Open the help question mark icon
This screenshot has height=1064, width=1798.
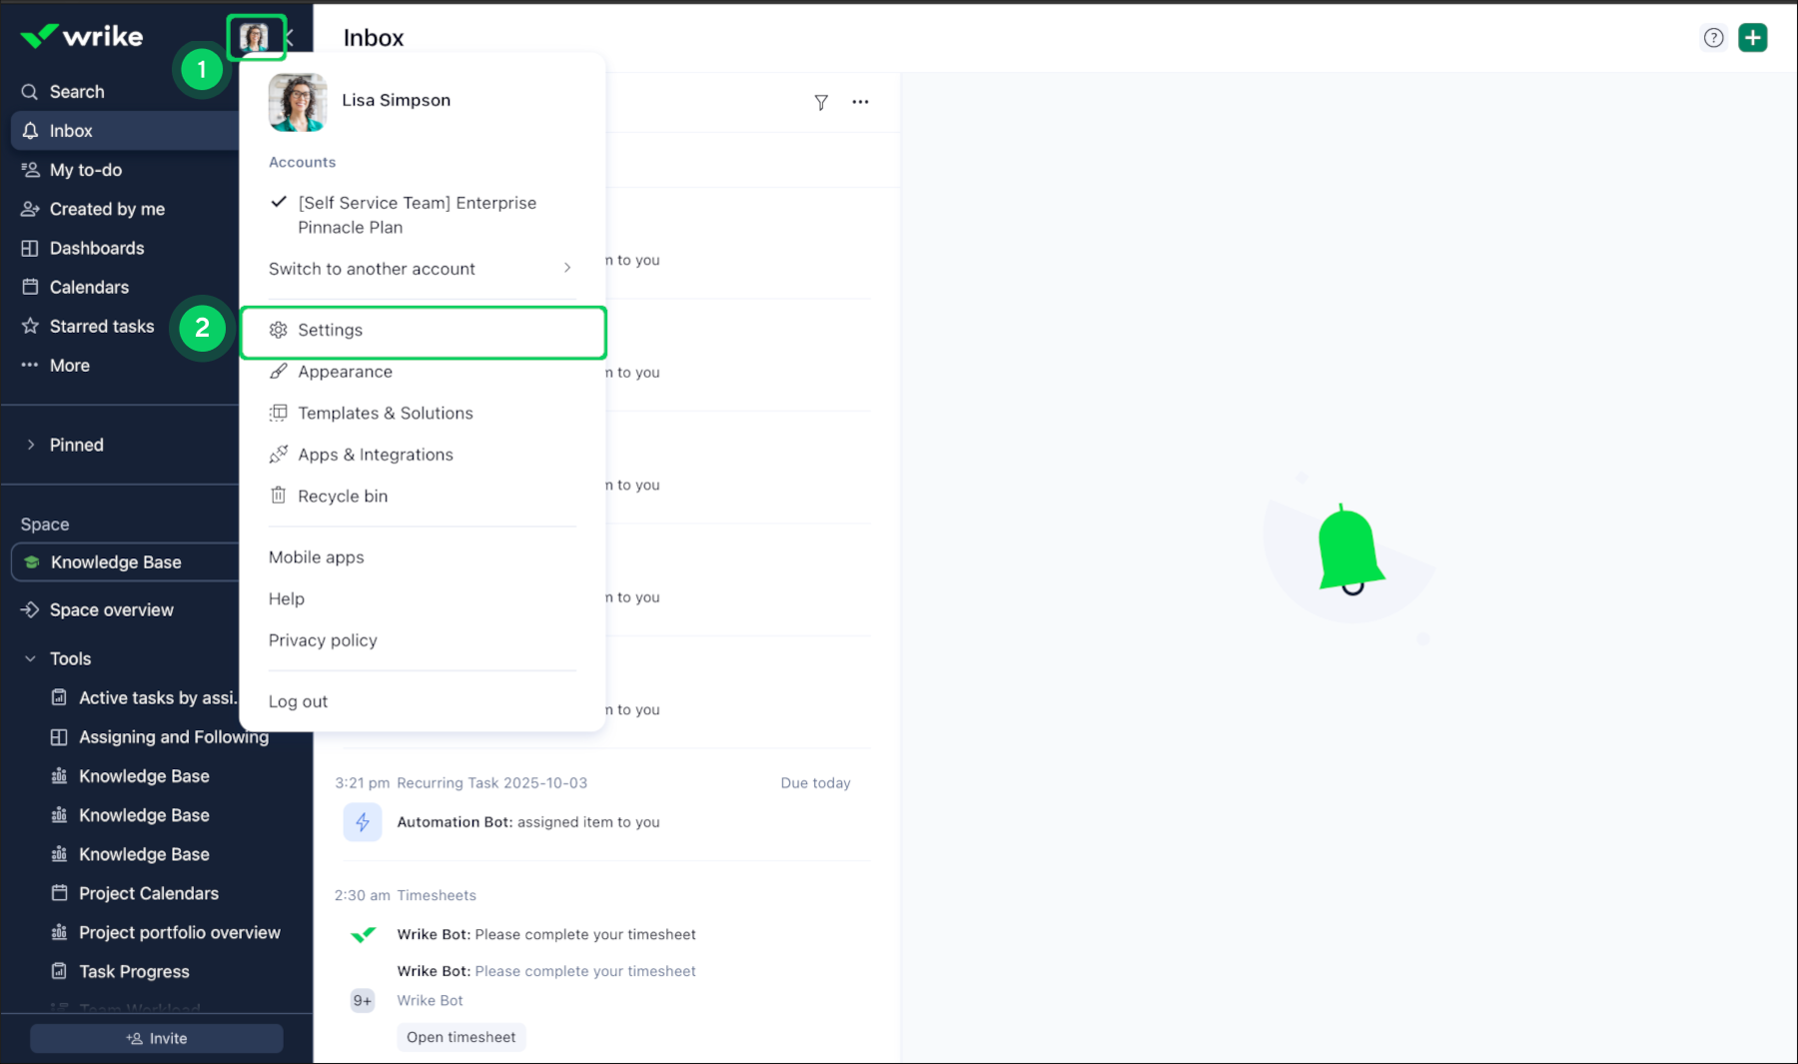pos(1713,38)
